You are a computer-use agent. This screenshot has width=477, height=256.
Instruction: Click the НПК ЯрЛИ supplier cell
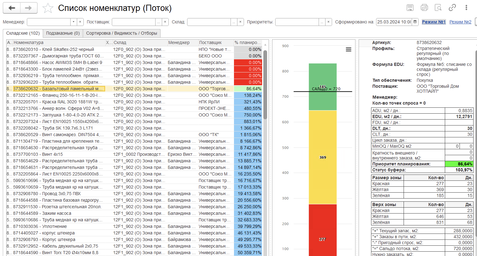[x=216, y=102]
